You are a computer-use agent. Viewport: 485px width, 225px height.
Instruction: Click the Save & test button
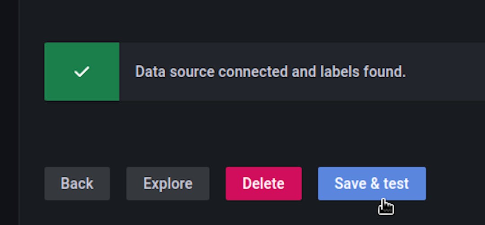click(x=371, y=183)
